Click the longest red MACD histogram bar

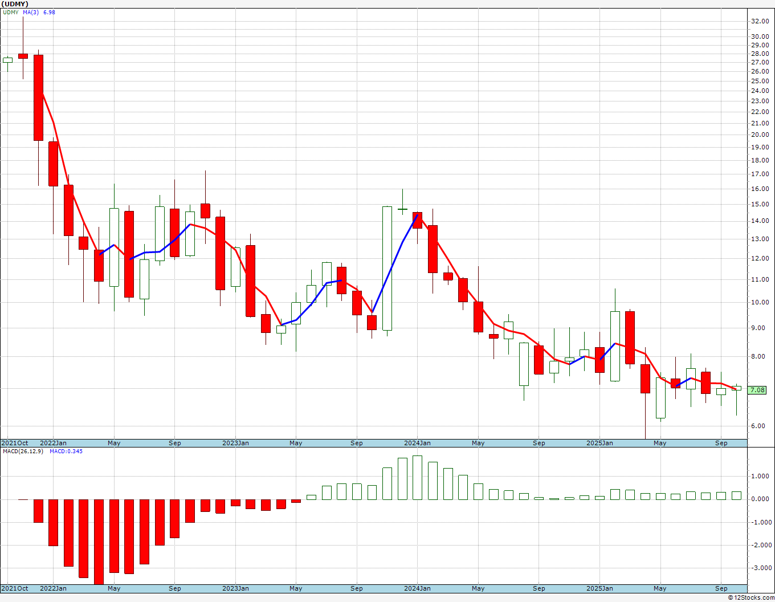(99, 542)
